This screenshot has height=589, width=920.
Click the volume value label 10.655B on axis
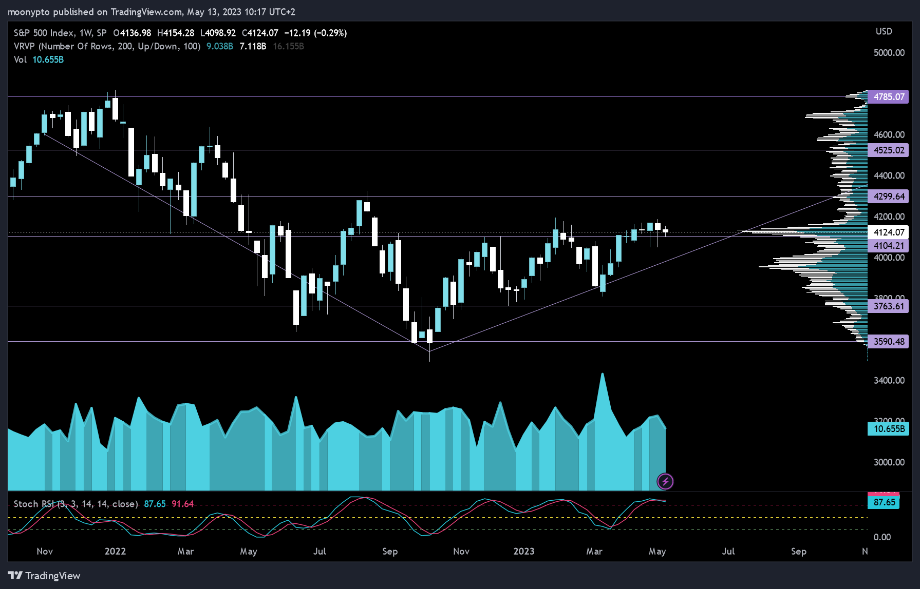tap(888, 428)
